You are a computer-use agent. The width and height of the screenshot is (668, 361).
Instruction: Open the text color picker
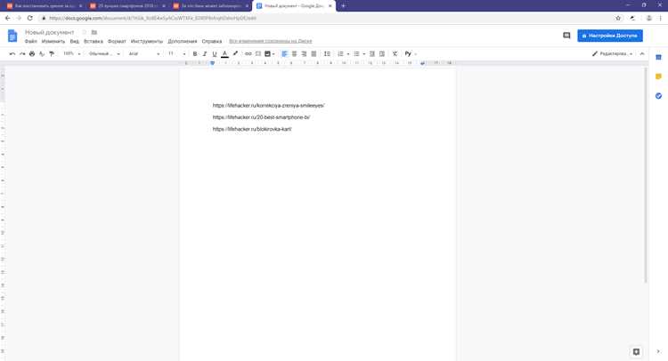[224, 54]
